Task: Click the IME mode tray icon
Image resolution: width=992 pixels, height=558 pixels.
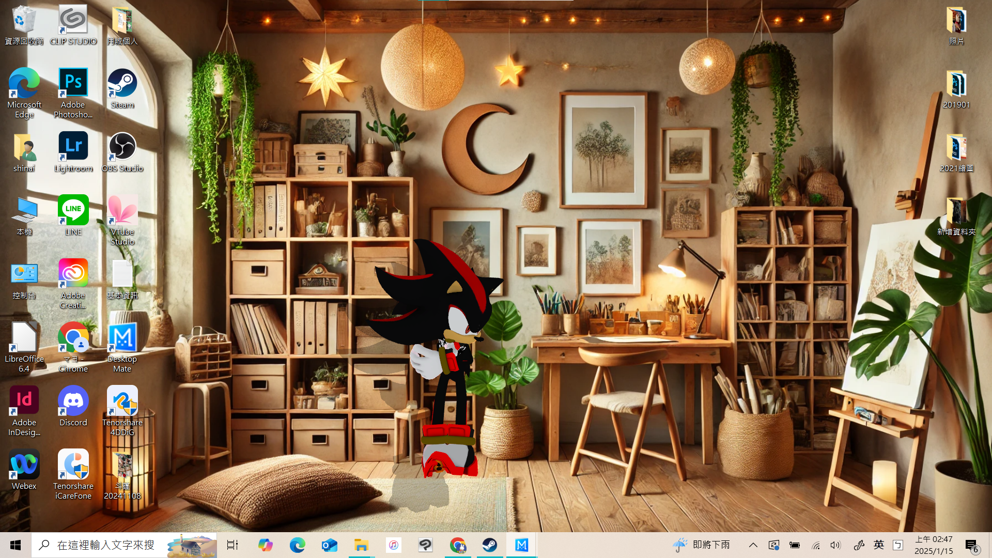Action: click(898, 545)
